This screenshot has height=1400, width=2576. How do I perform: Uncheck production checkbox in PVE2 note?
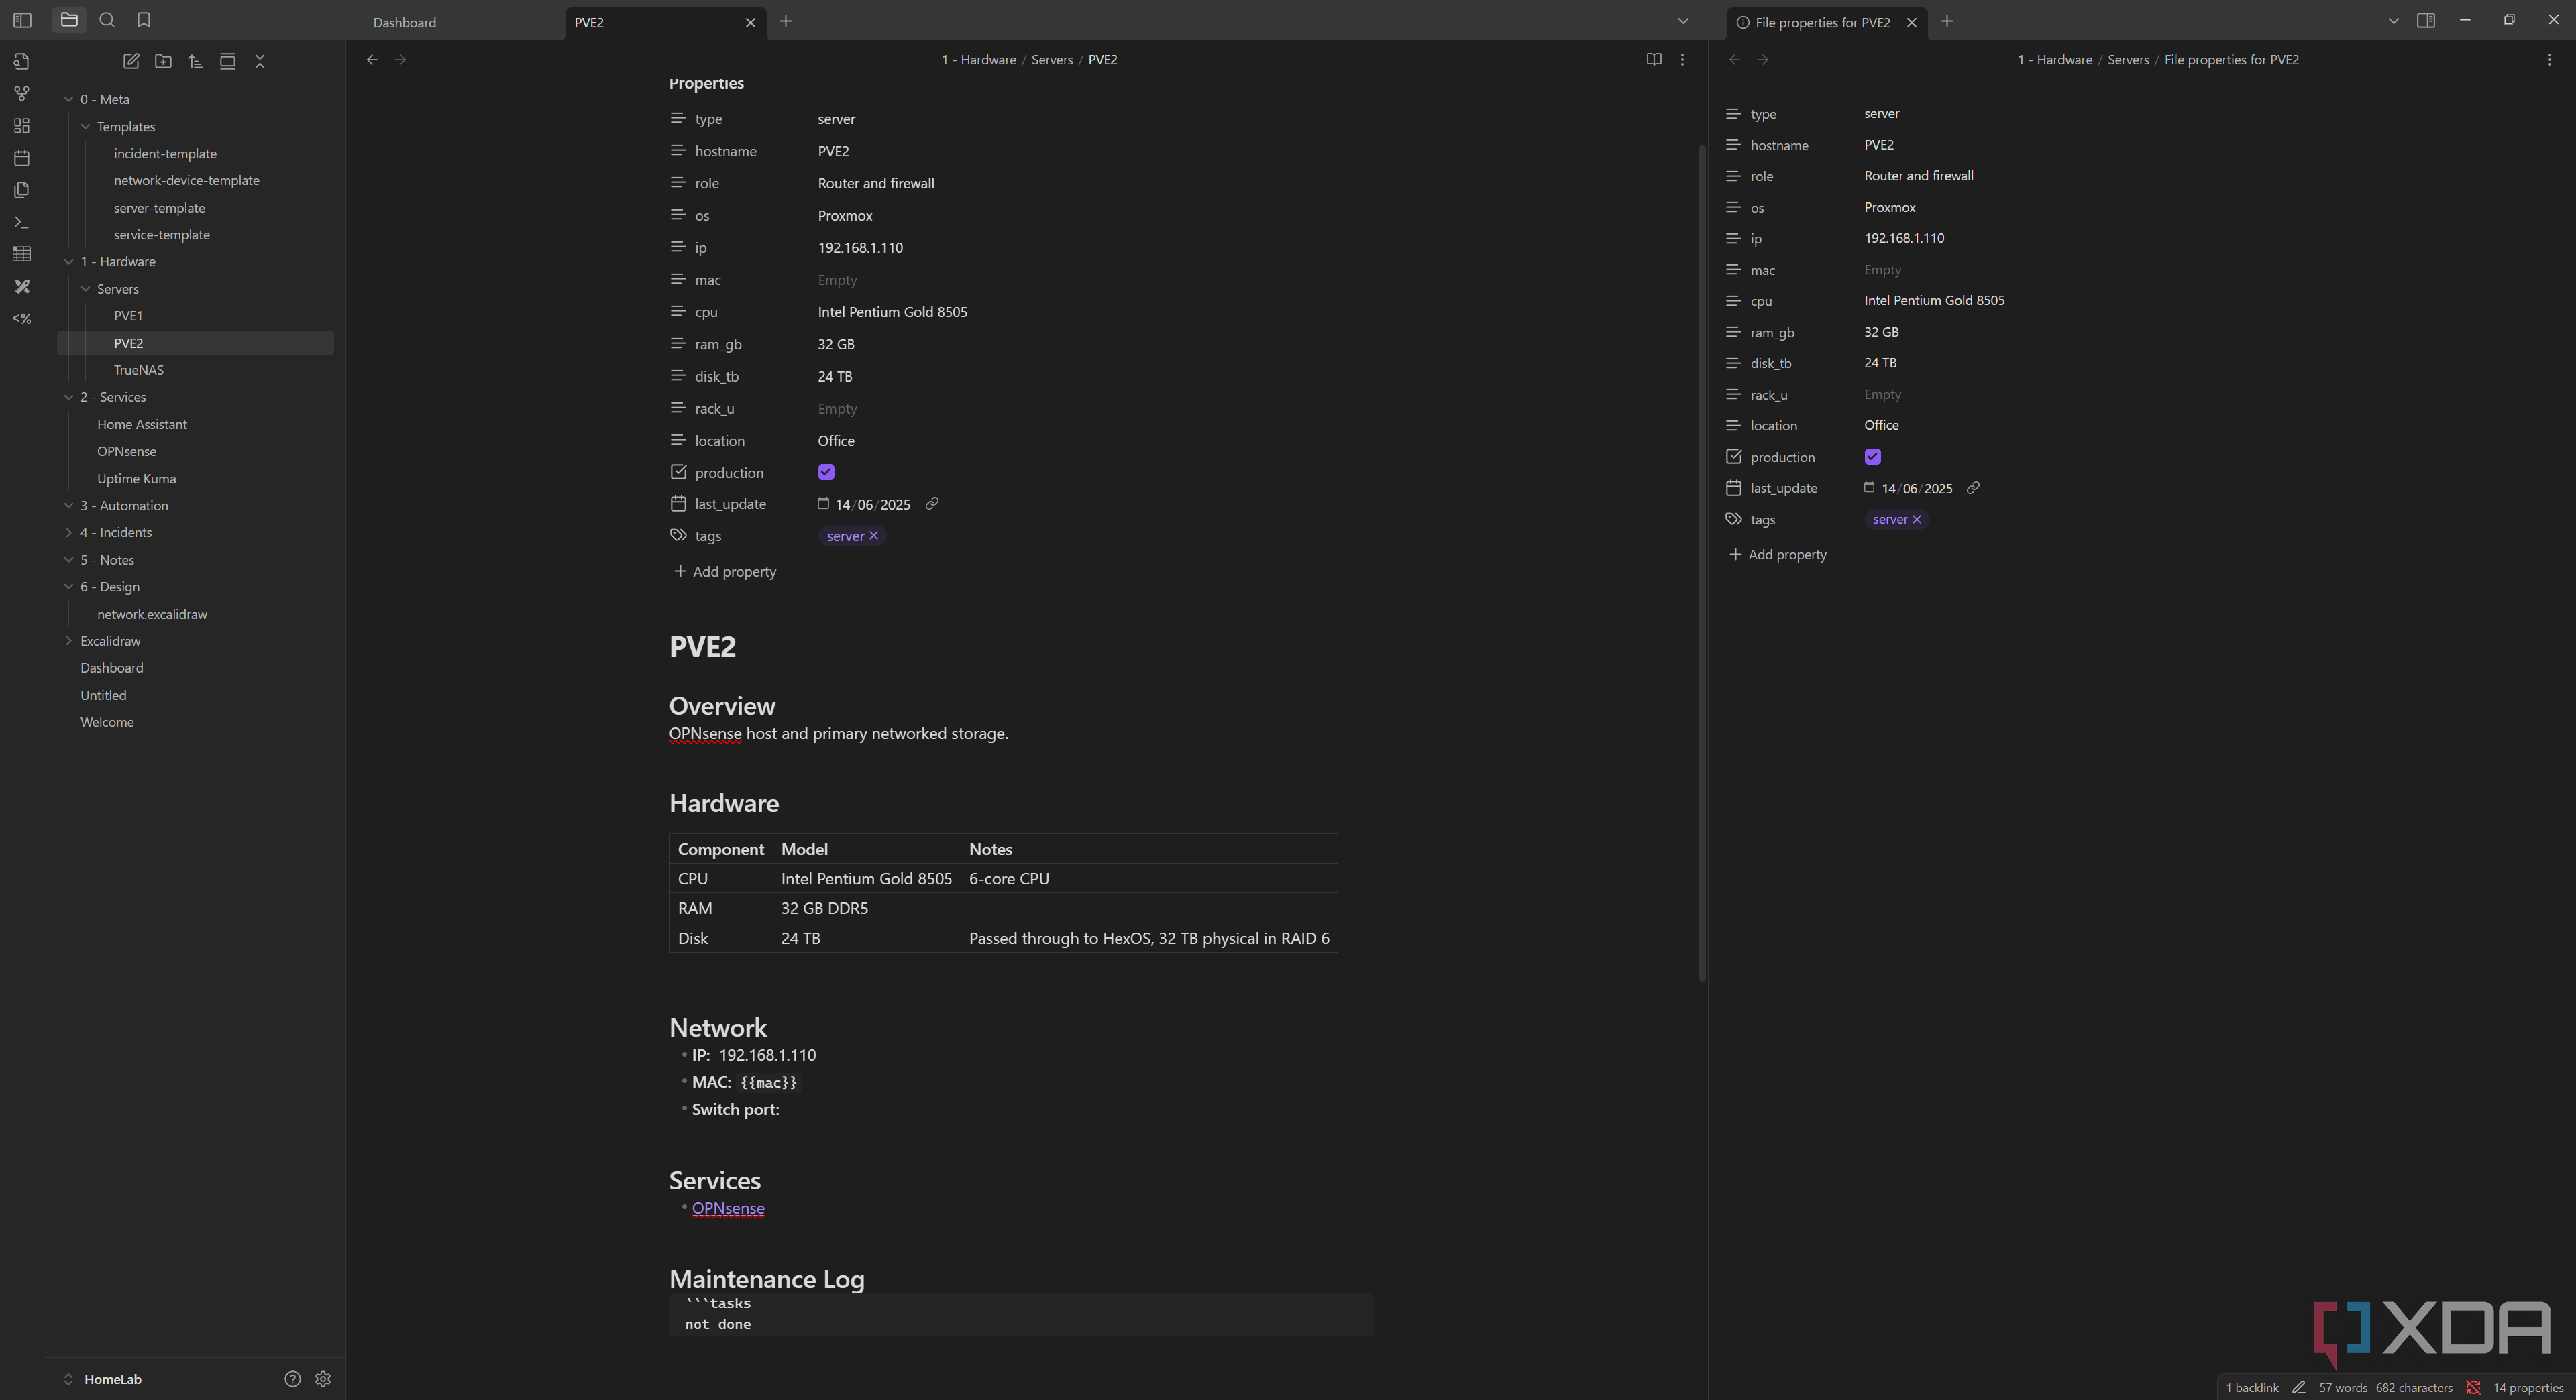pyautogui.click(x=826, y=473)
